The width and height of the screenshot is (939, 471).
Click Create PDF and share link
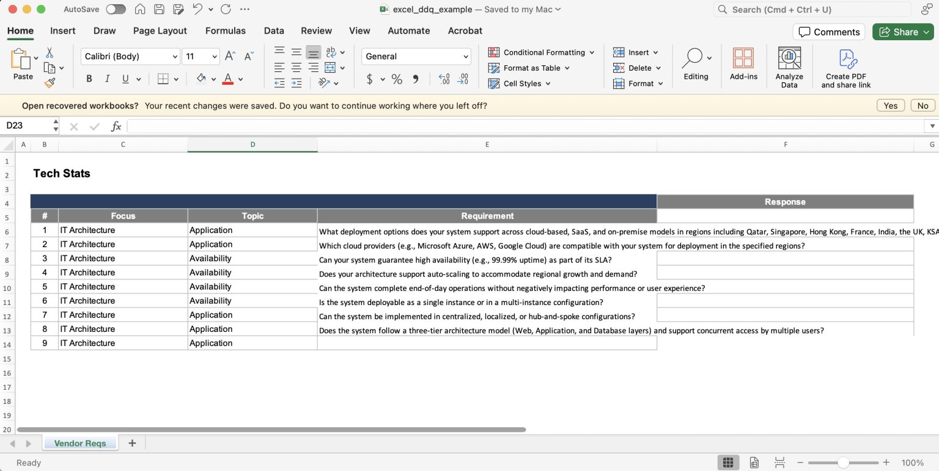click(x=846, y=69)
